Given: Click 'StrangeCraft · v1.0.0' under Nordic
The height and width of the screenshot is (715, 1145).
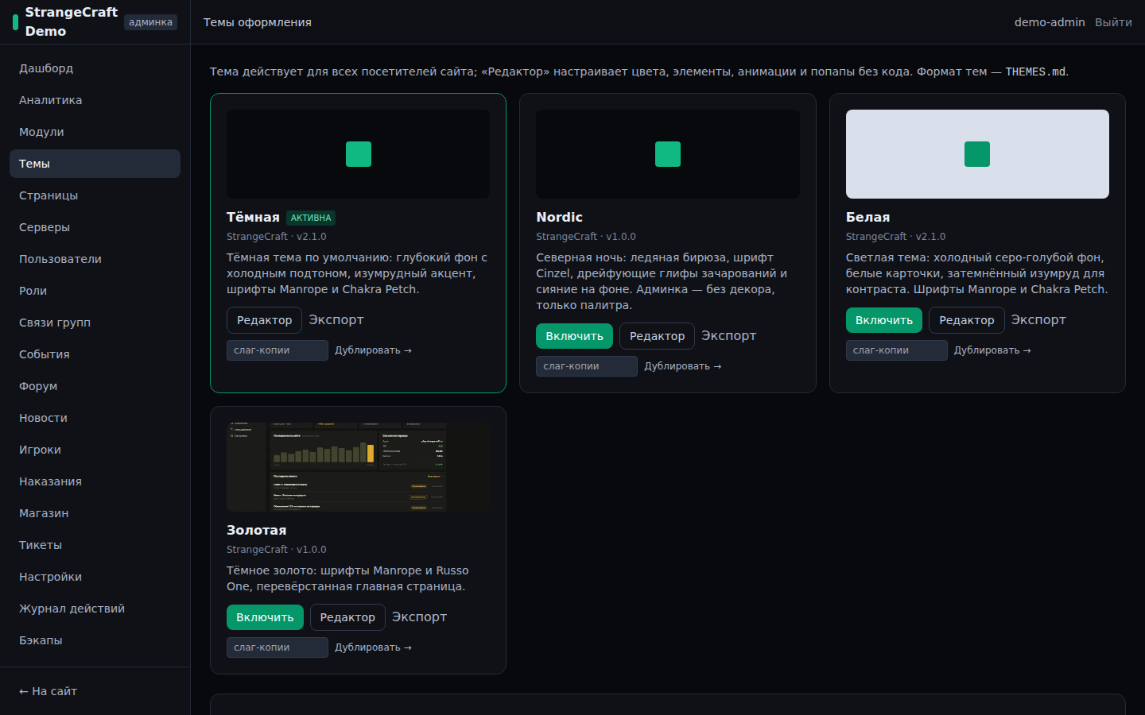Looking at the screenshot, I should pos(586,237).
